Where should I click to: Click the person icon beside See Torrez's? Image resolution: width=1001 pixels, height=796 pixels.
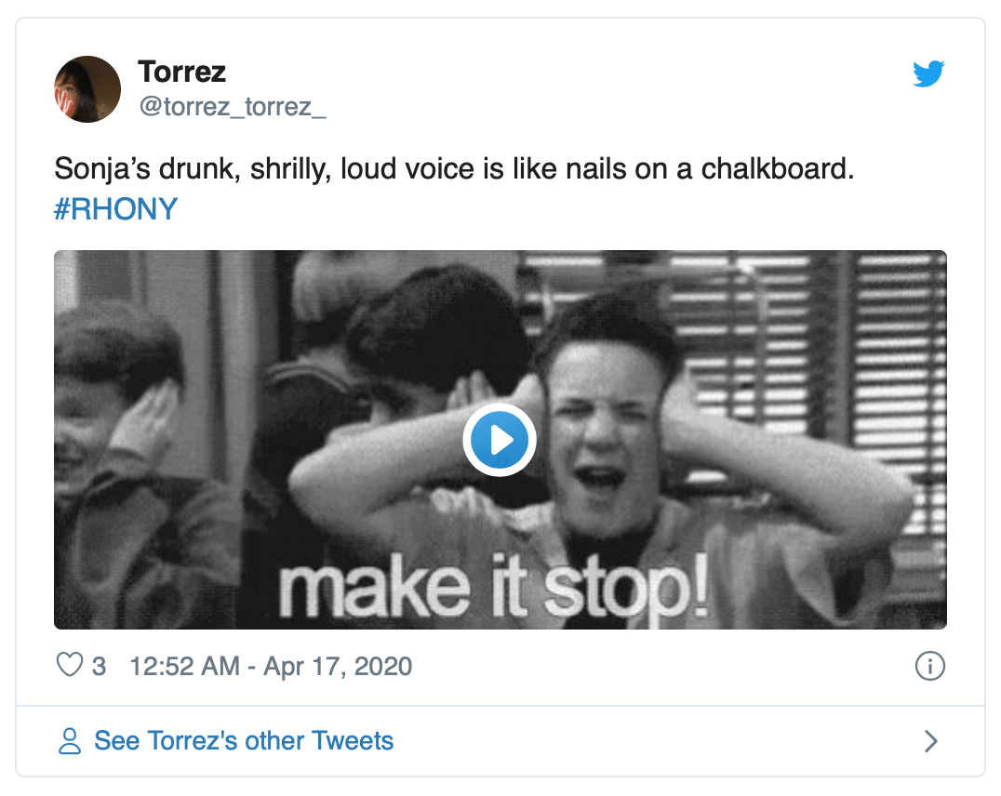[70, 741]
